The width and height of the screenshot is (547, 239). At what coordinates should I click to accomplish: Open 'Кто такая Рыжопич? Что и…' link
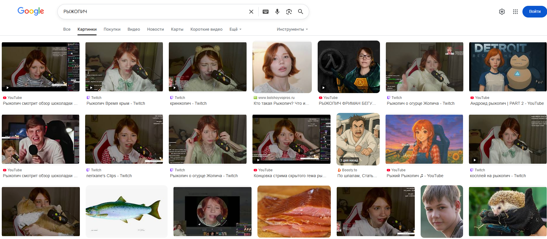coord(281,103)
